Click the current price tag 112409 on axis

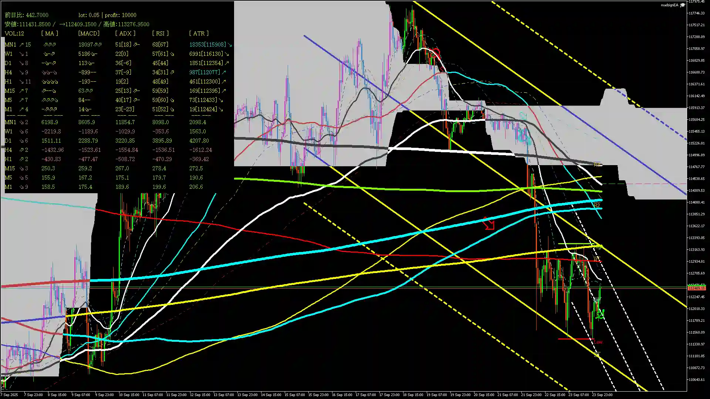click(x=696, y=288)
